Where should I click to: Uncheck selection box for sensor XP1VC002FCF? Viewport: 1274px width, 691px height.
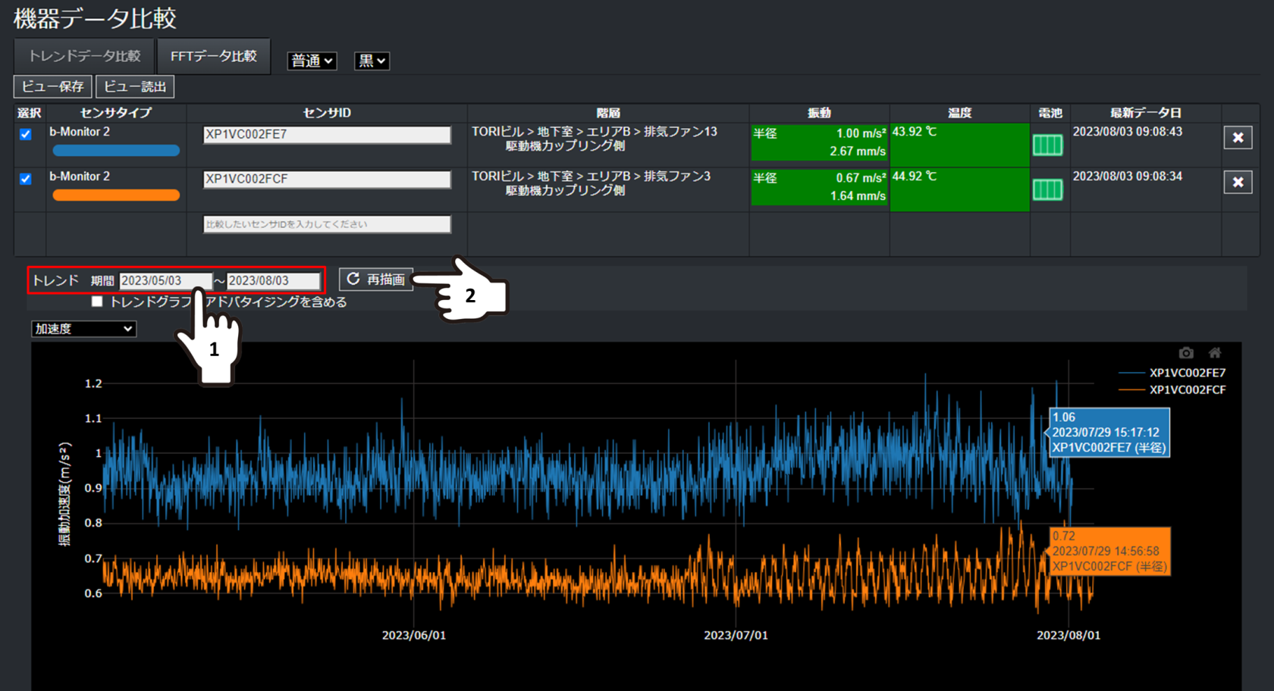tap(26, 179)
